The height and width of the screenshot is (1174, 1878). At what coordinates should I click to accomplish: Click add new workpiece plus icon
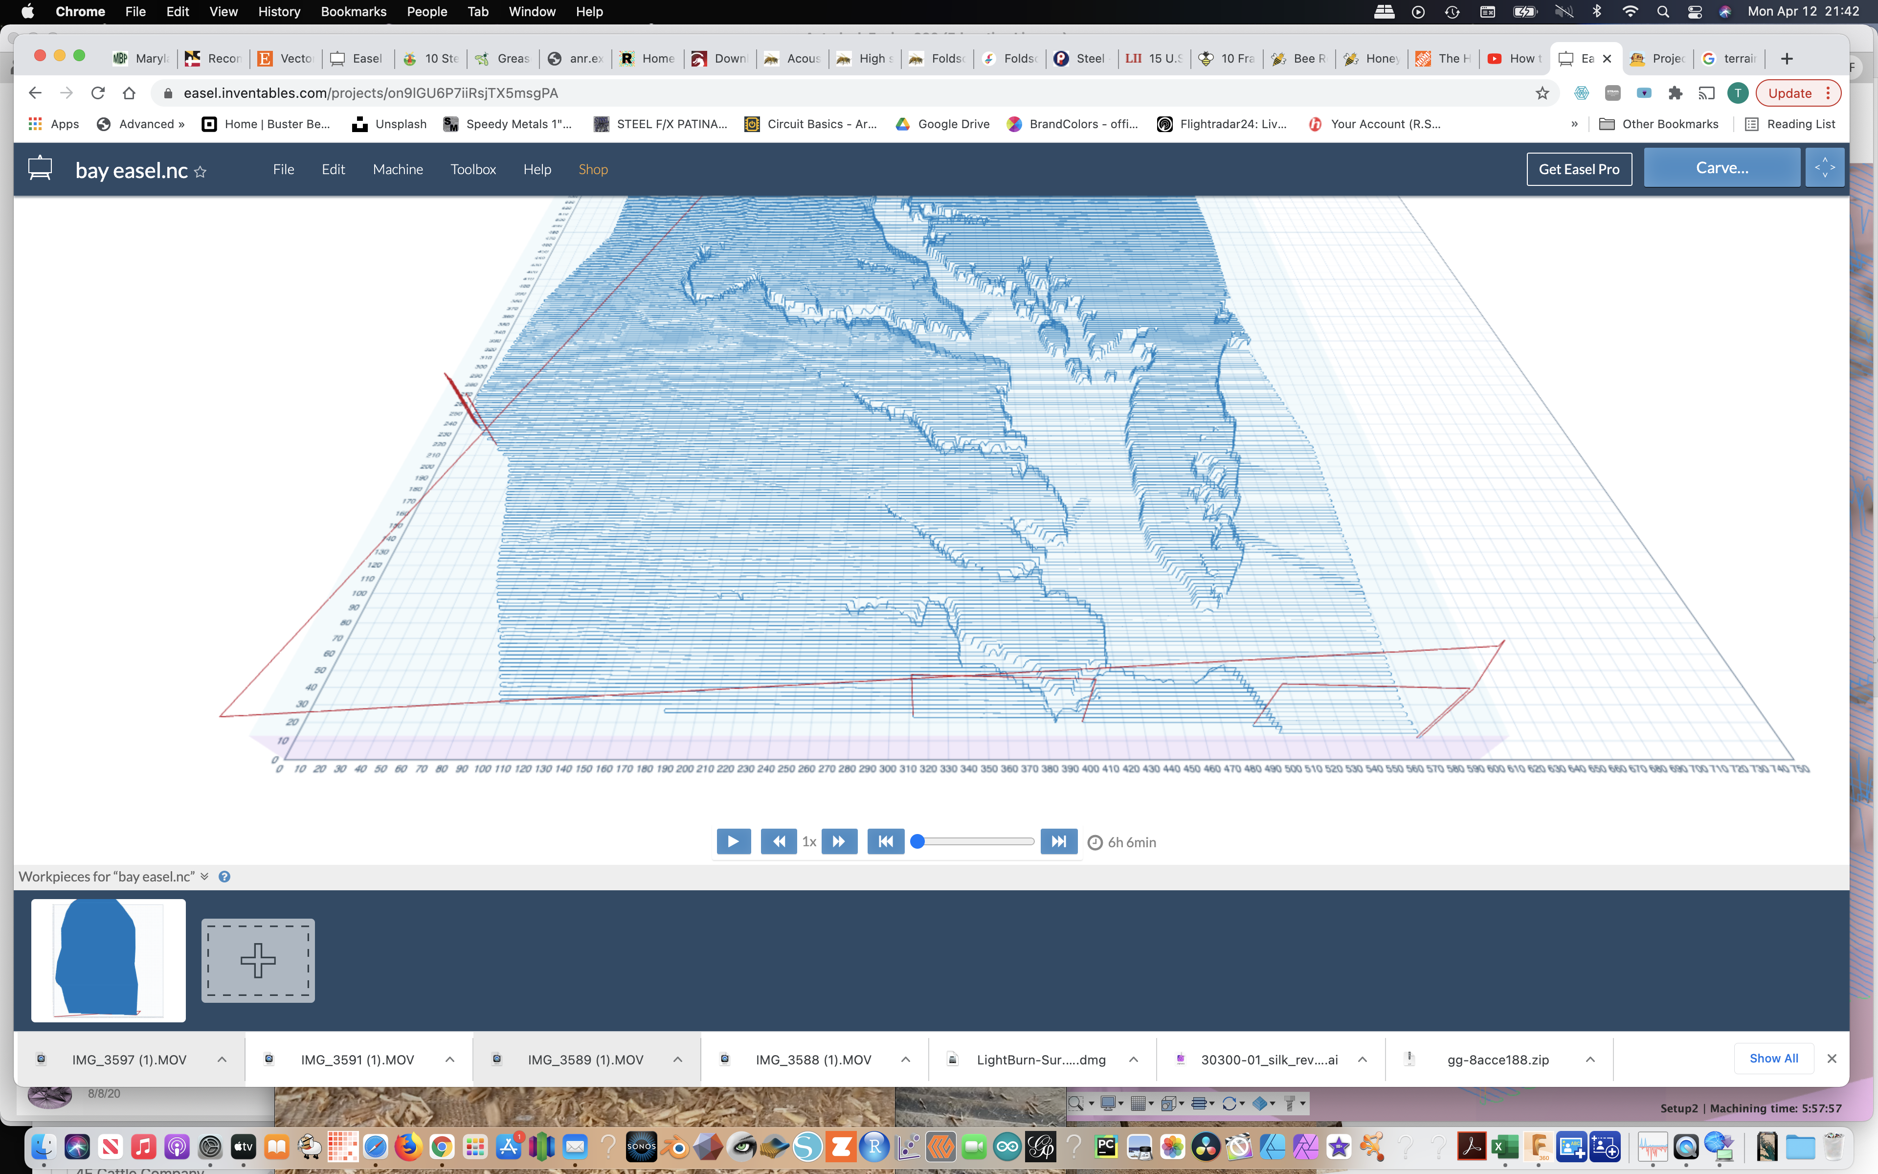point(256,960)
